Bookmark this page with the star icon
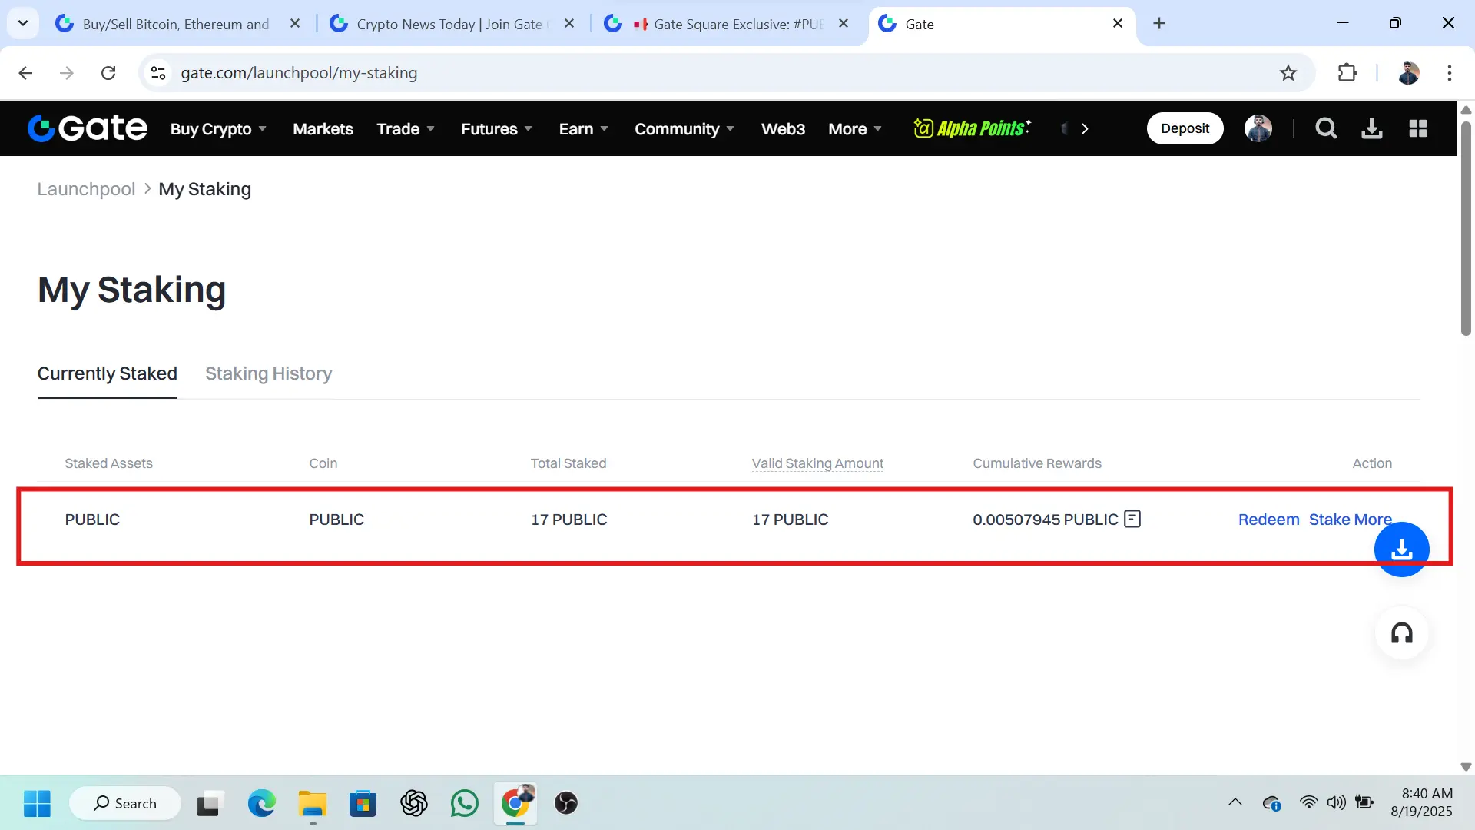This screenshot has width=1475, height=830. 1288,73
